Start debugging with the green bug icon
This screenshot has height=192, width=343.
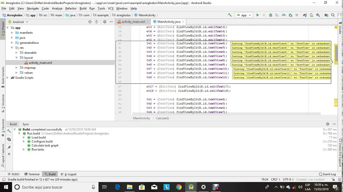tap(271, 15)
